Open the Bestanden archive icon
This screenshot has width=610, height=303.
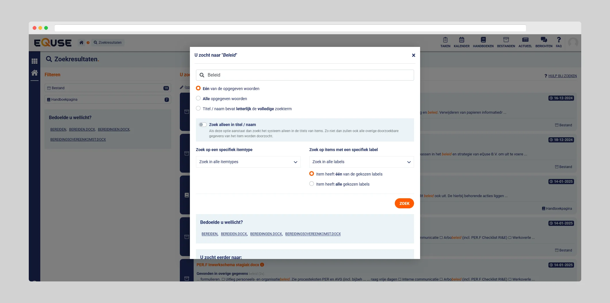[506, 42]
